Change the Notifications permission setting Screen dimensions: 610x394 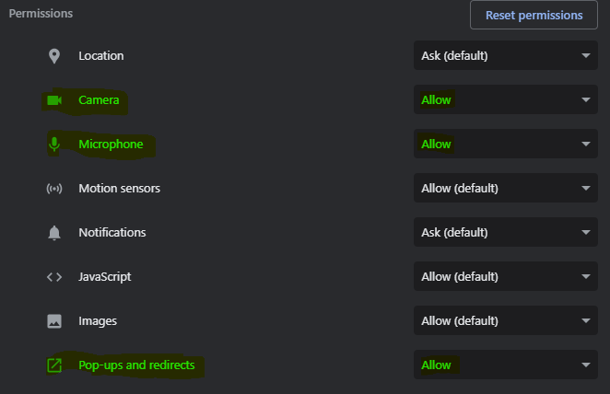pos(505,233)
